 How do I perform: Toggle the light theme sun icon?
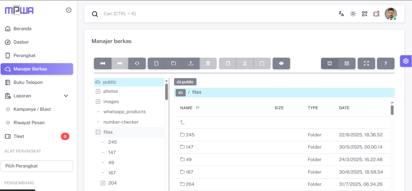(x=353, y=14)
